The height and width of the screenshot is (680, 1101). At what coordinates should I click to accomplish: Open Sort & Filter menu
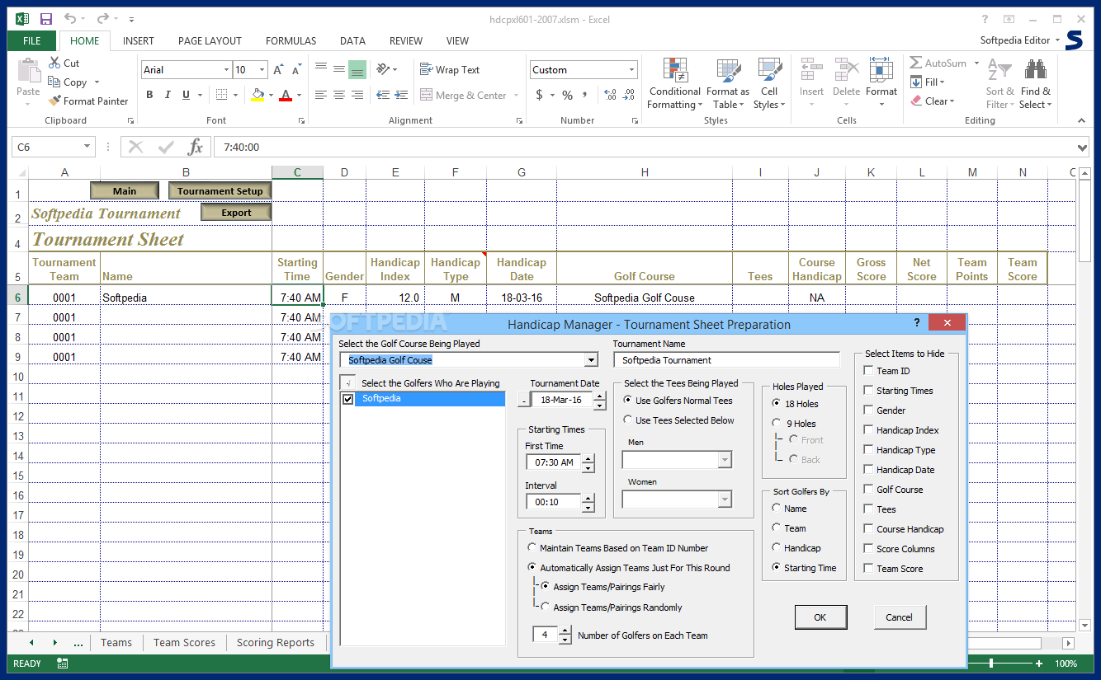[x=1000, y=84]
